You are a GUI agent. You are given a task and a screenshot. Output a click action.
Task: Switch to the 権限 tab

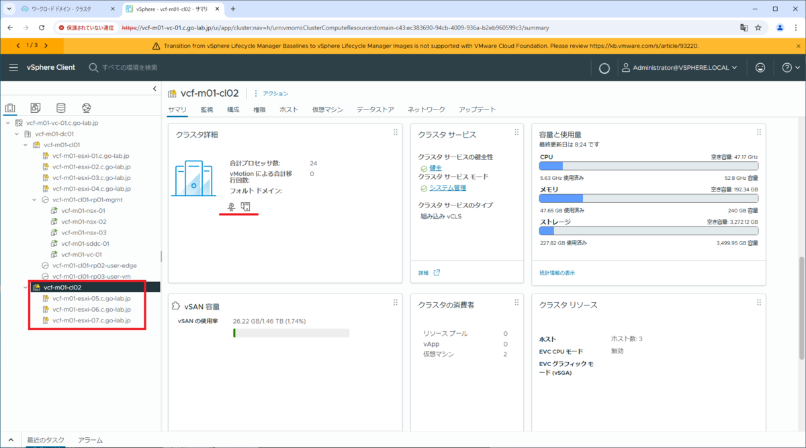[x=259, y=109]
